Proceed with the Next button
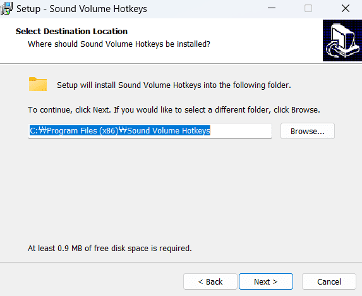The height and width of the screenshot is (296, 362). [266, 281]
